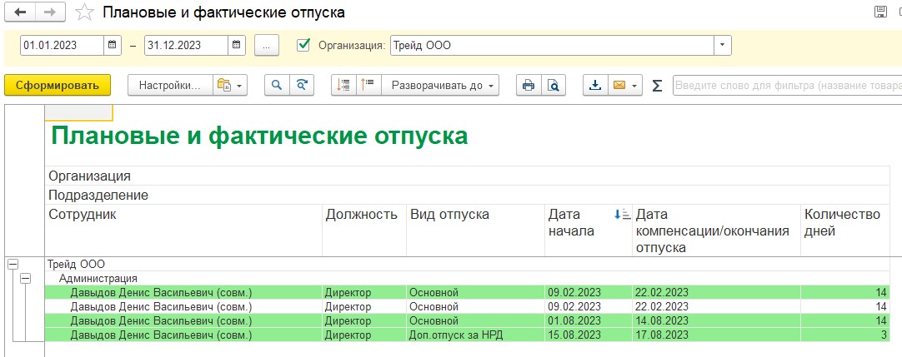
Task: Open period selection ellipsis button
Action: point(266,45)
